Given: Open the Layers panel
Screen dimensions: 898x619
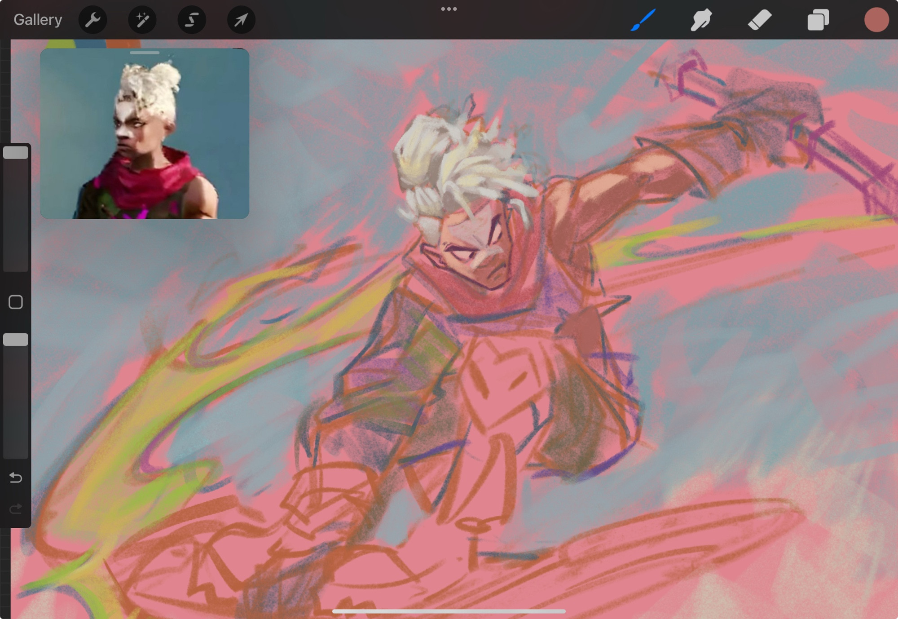Looking at the screenshot, I should click(818, 20).
